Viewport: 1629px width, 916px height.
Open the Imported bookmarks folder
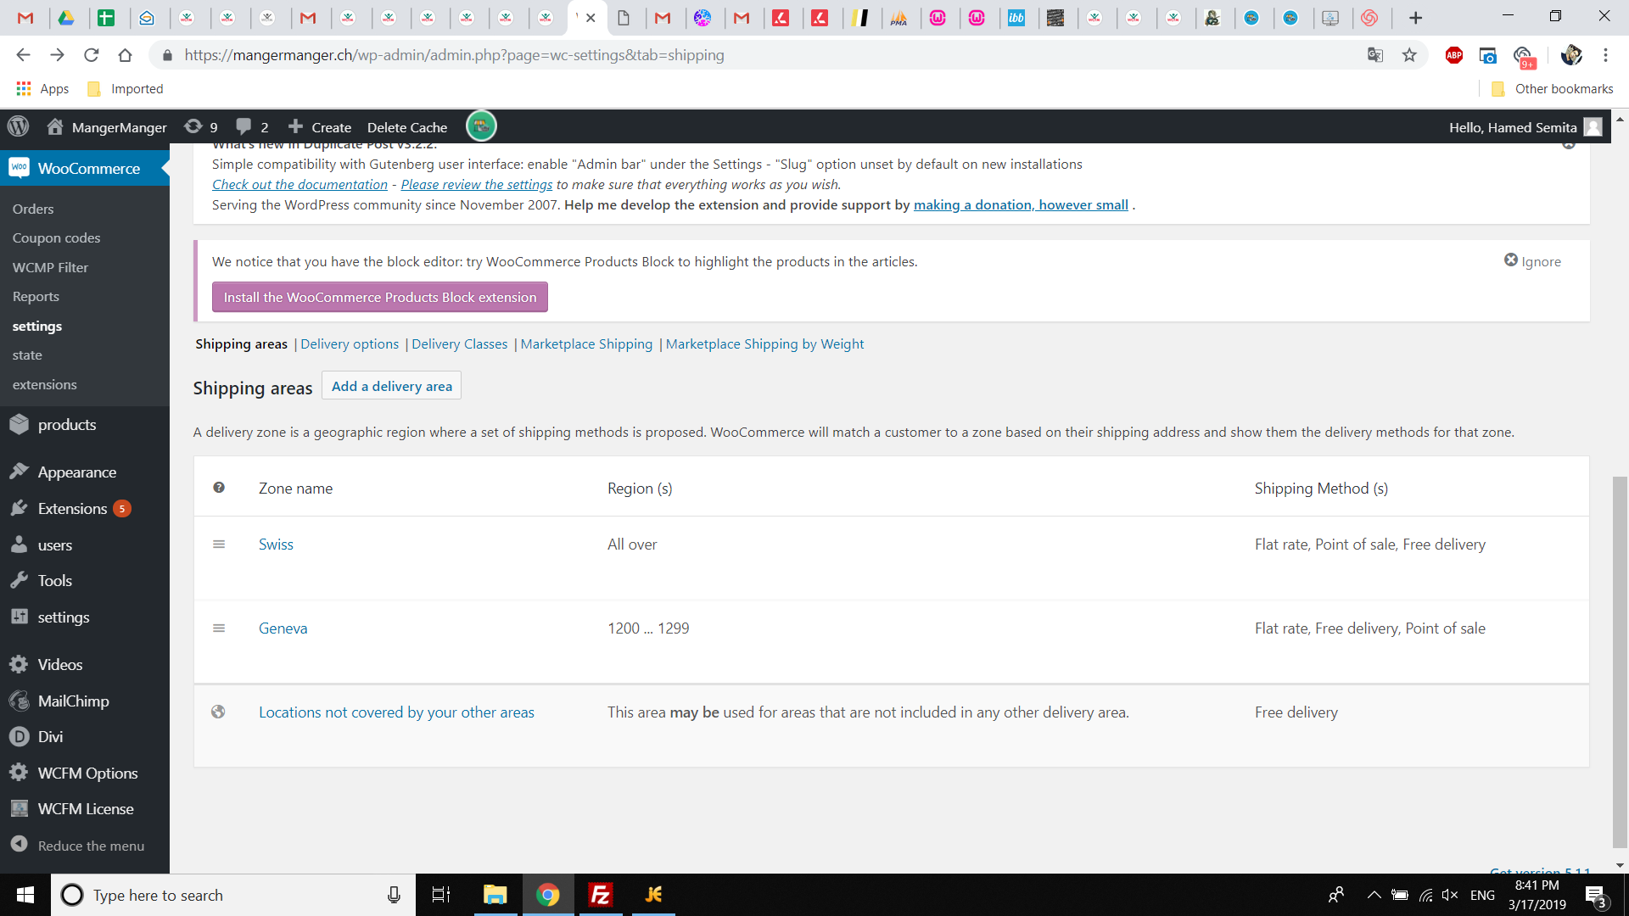click(x=126, y=89)
